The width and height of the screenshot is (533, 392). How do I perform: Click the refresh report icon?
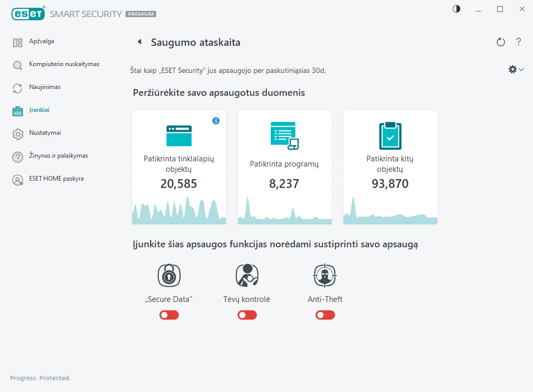point(501,42)
